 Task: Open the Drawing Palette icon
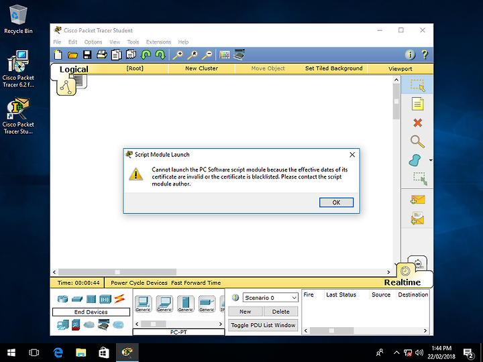click(x=225, y=55)
